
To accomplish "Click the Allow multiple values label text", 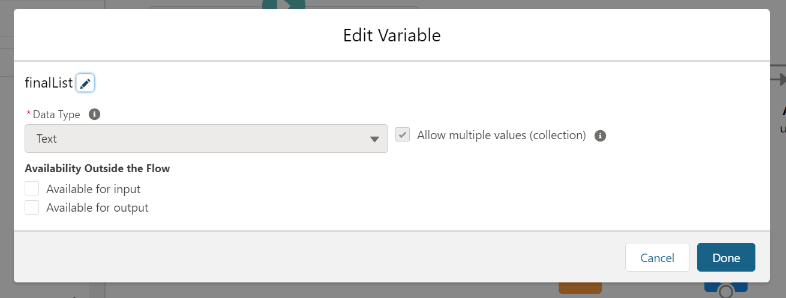I will pyautogui.click(x=502, y=135).
